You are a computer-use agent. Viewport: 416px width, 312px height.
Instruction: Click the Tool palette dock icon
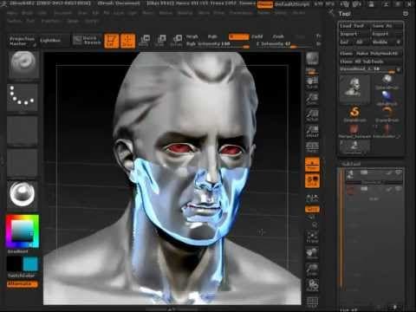click(406, 14)
